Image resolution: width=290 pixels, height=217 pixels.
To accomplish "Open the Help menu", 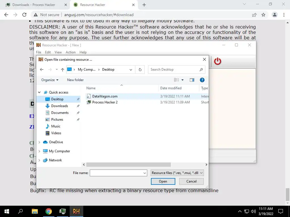I will coord(83,52).
